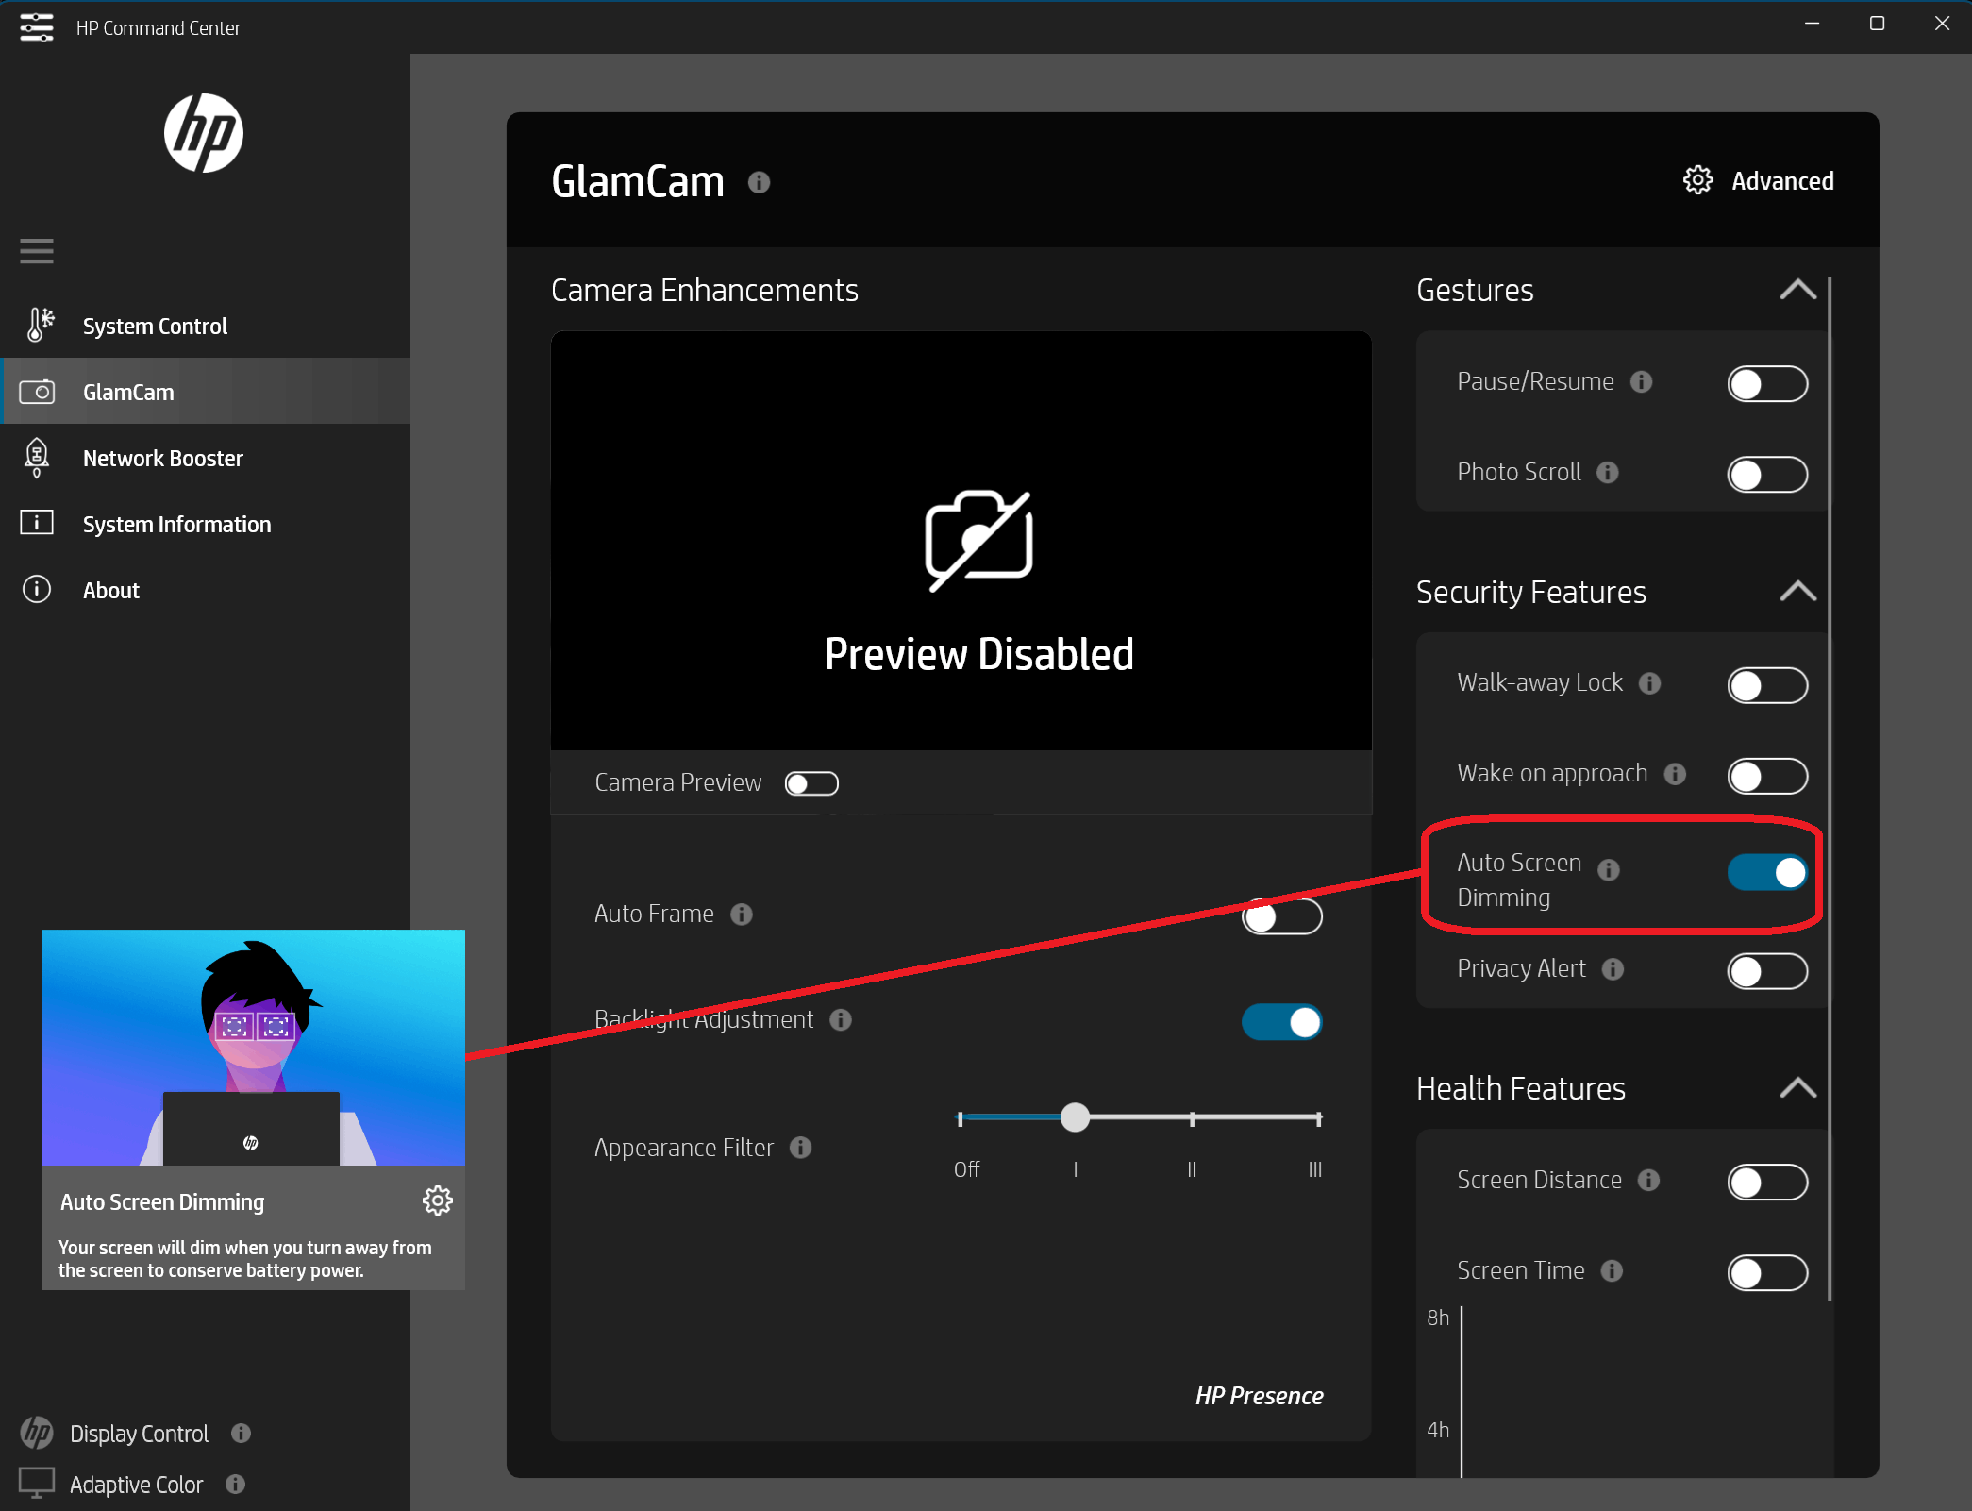Select the System Control thermometer icon
Screen dimensions: 1972x1511
(x=38, y=325)
